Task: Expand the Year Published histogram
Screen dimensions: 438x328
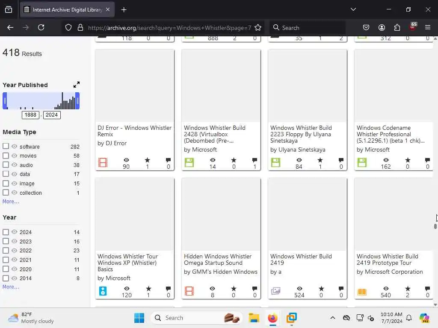Action: (76, 85)
